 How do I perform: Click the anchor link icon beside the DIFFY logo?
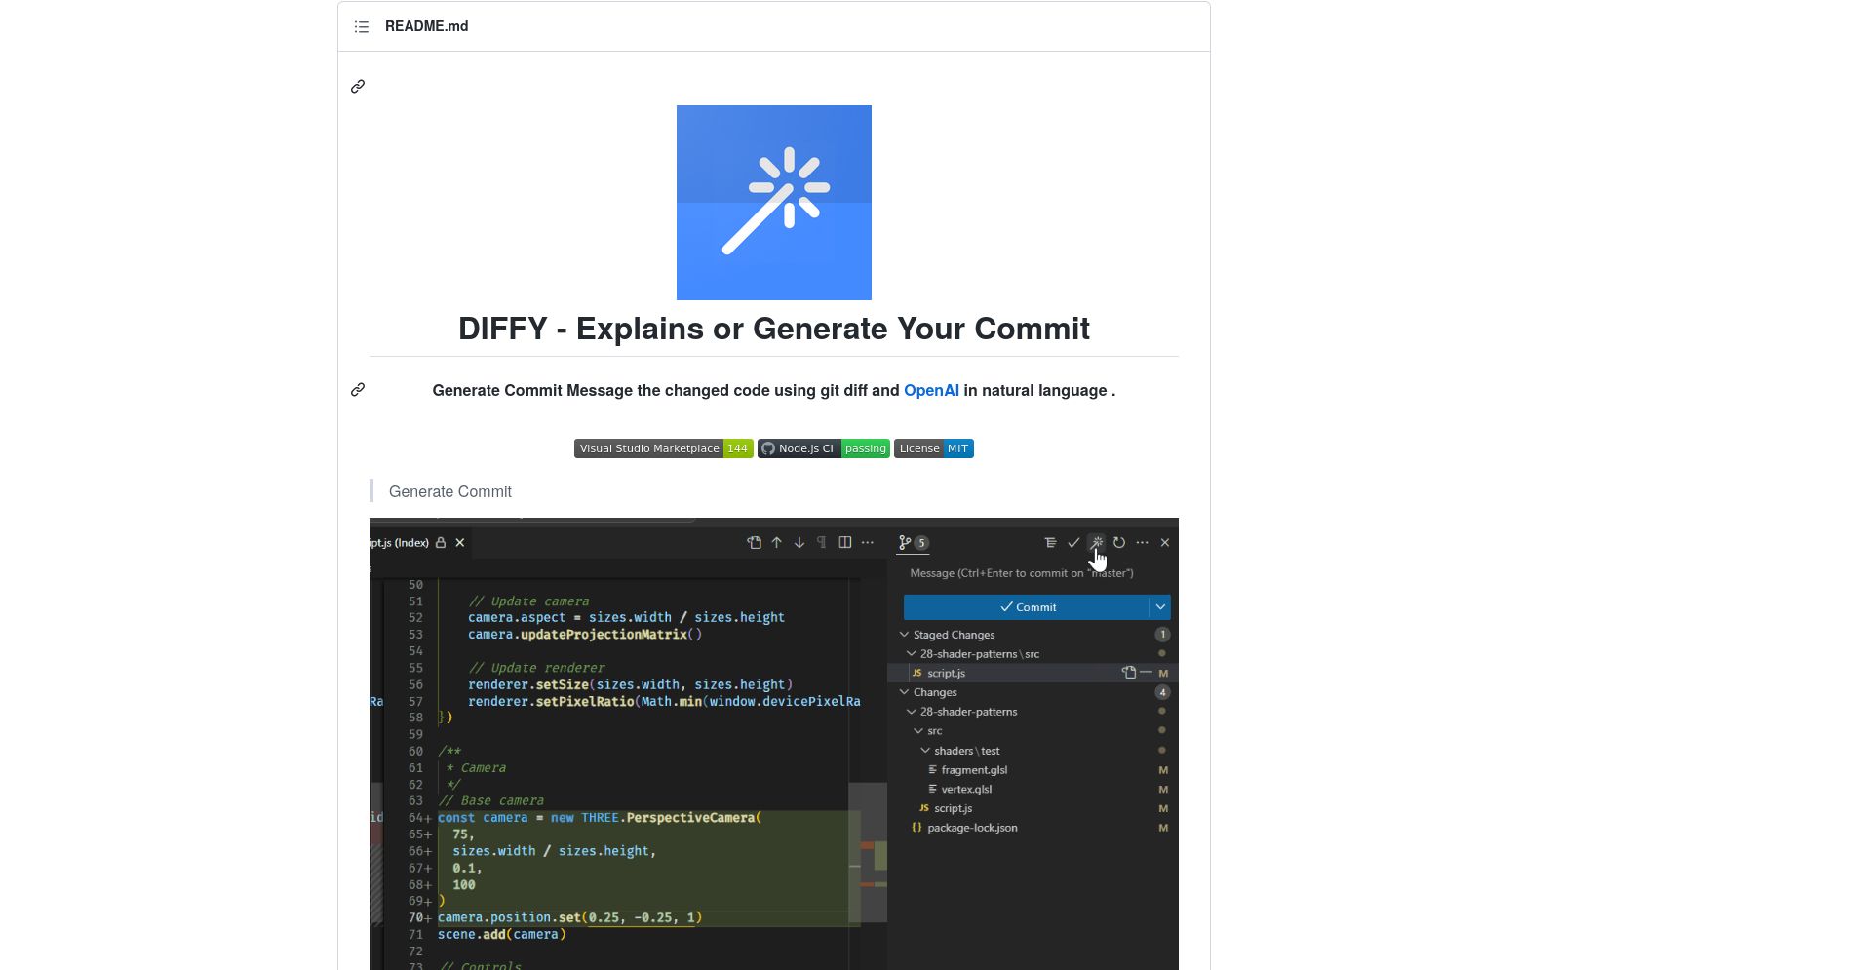pos(358,86)
